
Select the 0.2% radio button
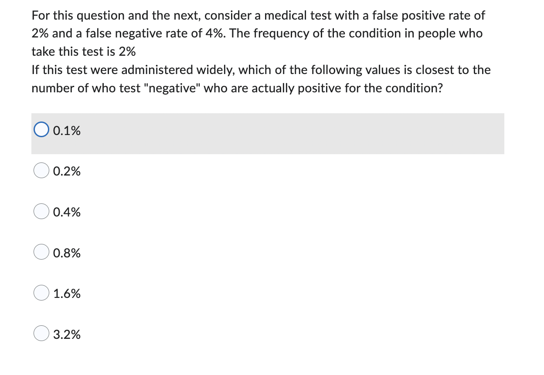coord(41,170)
